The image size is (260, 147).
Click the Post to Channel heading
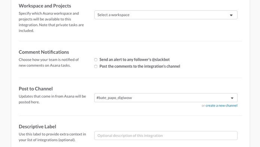36,89
